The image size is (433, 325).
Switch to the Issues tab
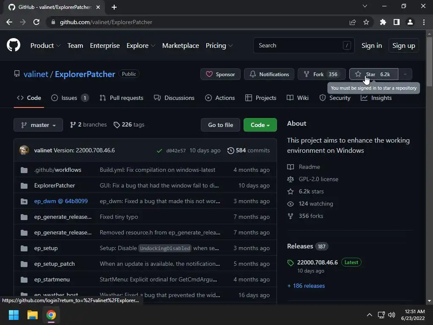70,98
